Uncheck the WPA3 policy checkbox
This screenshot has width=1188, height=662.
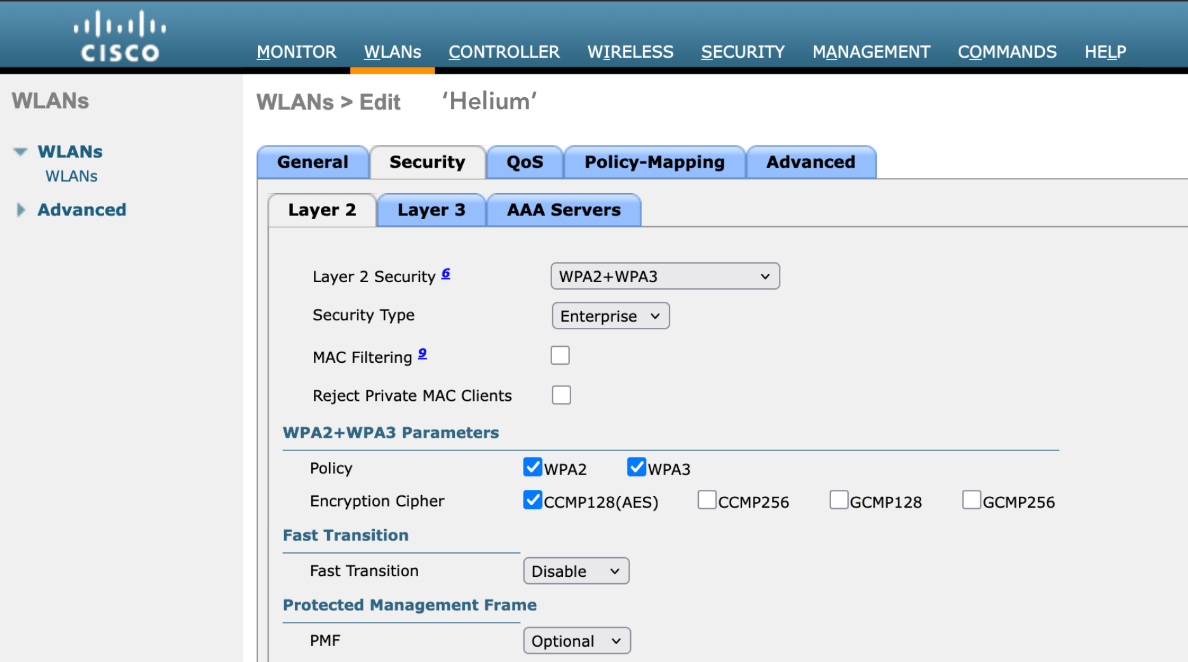pyautogui.click(x=636, y=467)
